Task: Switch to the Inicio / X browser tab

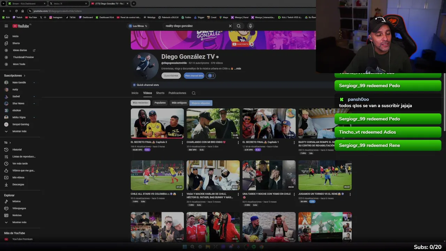Action: point(68,3)
